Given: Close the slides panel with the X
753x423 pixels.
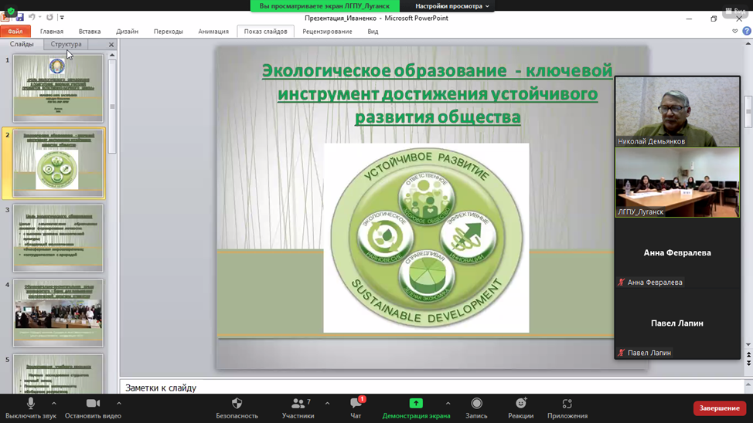Looking at the screenshot, I should pyautogui.click(x=111, y=45).
